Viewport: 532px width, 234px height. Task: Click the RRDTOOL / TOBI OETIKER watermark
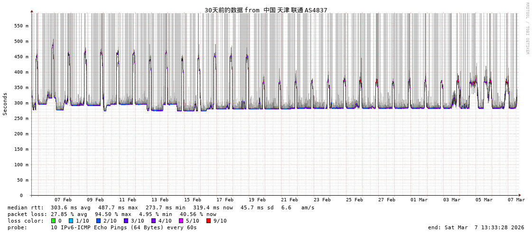coord(527,28)
